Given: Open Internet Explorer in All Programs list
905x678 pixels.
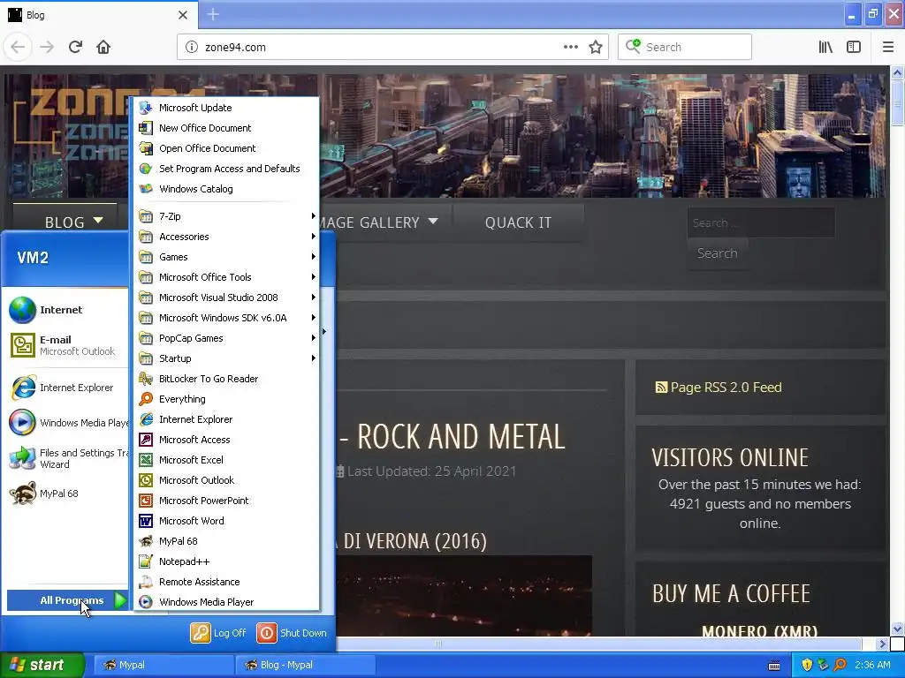Looking at the screenshot, I should tap(226, 419).
